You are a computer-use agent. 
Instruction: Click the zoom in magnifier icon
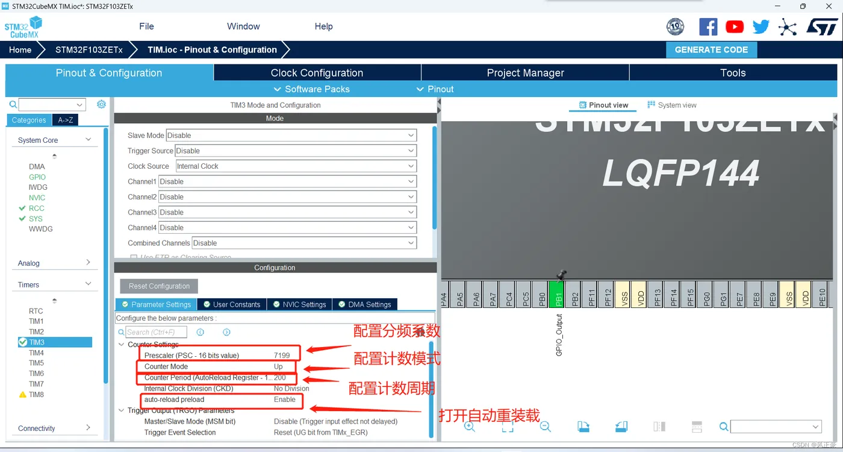click(470, 426)
